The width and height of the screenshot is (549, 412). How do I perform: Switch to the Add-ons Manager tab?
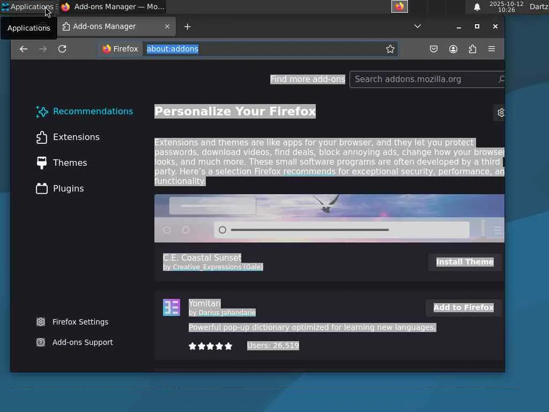tap(116, 27)
